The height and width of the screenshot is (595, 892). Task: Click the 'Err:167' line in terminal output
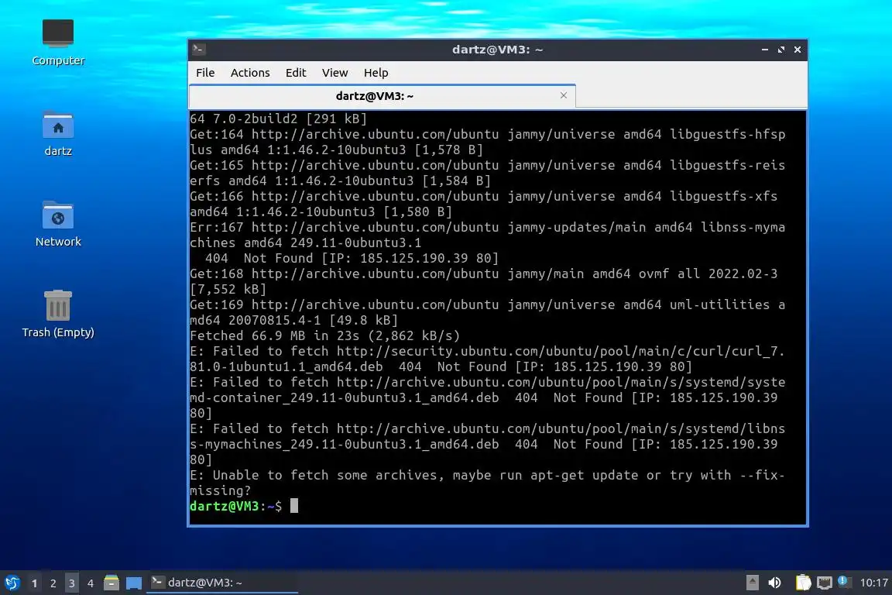pyautogui.click(x=487, y=235)
